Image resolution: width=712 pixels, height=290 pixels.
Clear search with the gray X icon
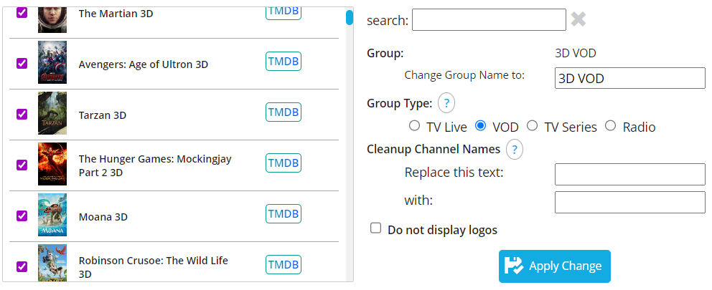pyautogui.click(x=578, y=19)
